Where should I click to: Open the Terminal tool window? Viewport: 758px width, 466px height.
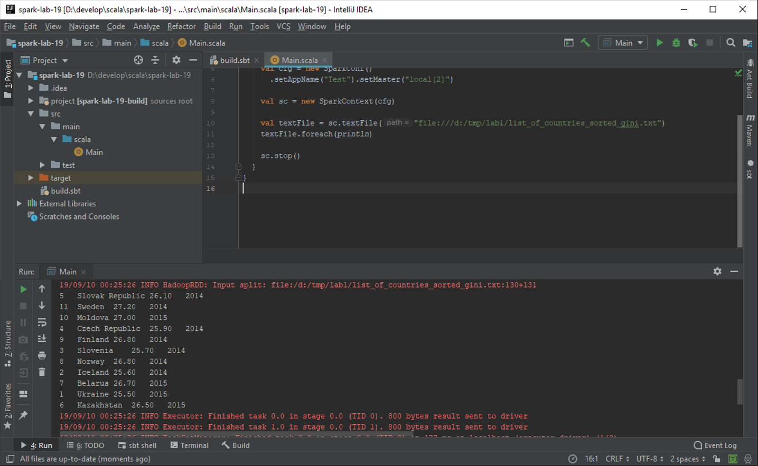click(190, 445)
